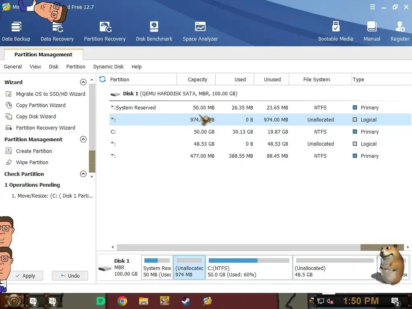This screenshot has width=412, height=309.
Task: Open Google Chrome from the taskbar
Action: coord(122,301)
